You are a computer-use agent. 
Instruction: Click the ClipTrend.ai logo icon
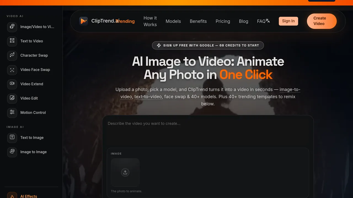(84, 21)
